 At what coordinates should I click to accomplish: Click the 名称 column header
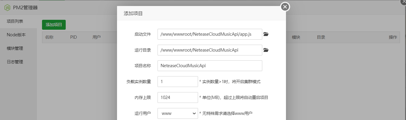pyautogui.click(x=49, y=37)
